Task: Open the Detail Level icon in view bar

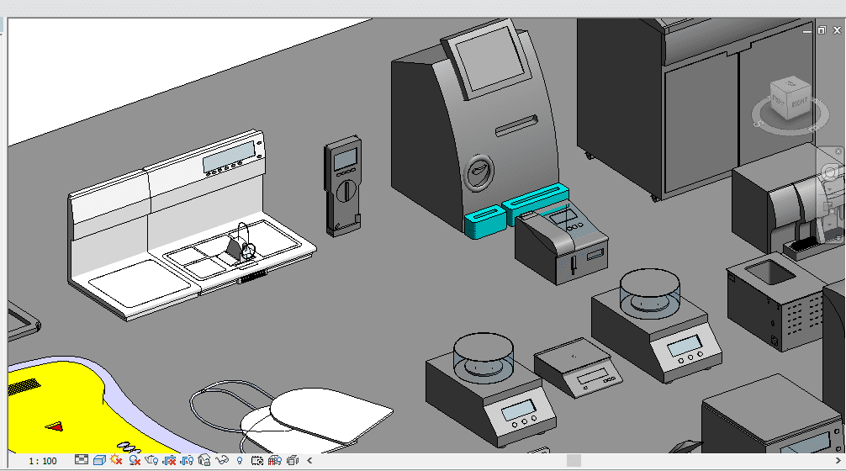Action: pos(81,460)
